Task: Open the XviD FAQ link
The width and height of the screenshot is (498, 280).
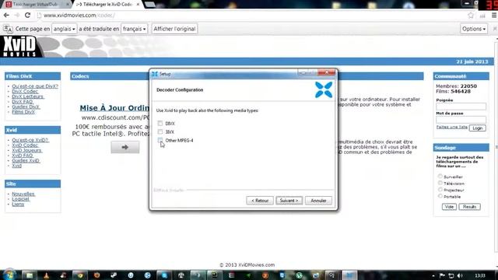Action: click(23, 156)
